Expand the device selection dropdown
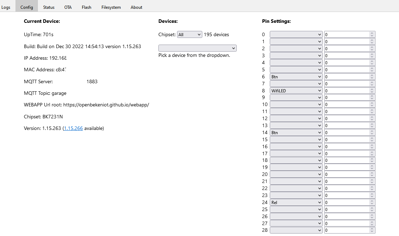This screenshot has height=236, width=399. tap(197, 48)
